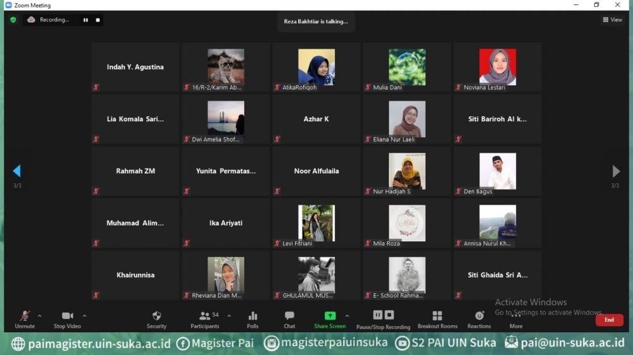Expand video options arrow beside Stop Video
Image resolution: width=633 pixels, height=355 pixels.
point(85,316)
